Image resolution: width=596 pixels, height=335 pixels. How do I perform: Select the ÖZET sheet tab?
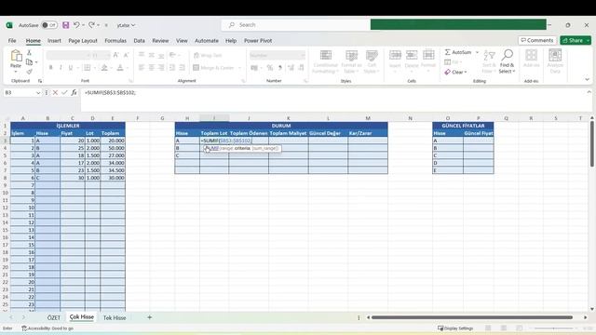(x=54, y=317)
